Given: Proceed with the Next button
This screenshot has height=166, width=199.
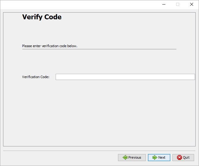Looking at the screenshot, I should click(x=159, y=157).
